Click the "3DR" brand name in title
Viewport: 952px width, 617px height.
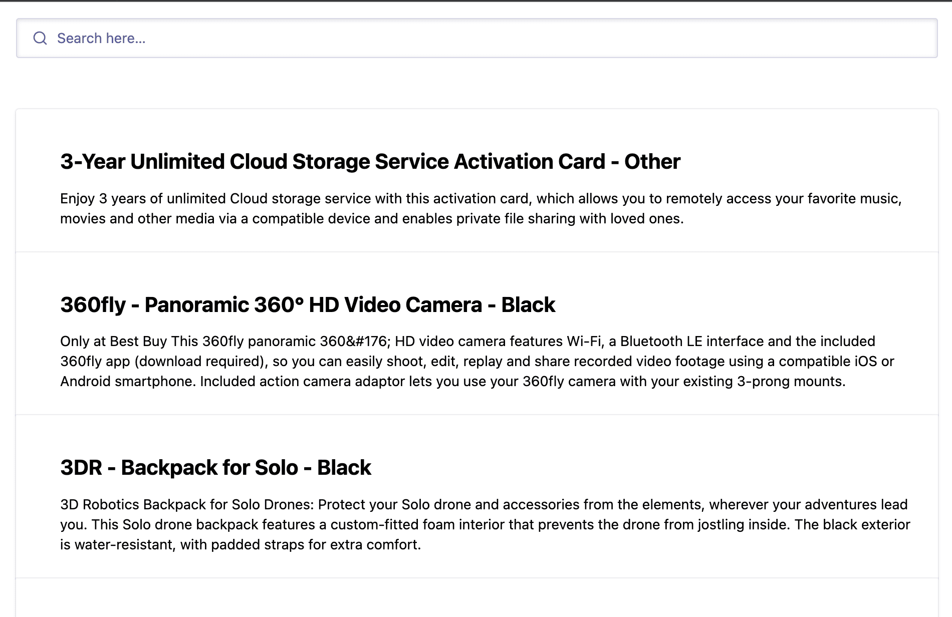81,468
